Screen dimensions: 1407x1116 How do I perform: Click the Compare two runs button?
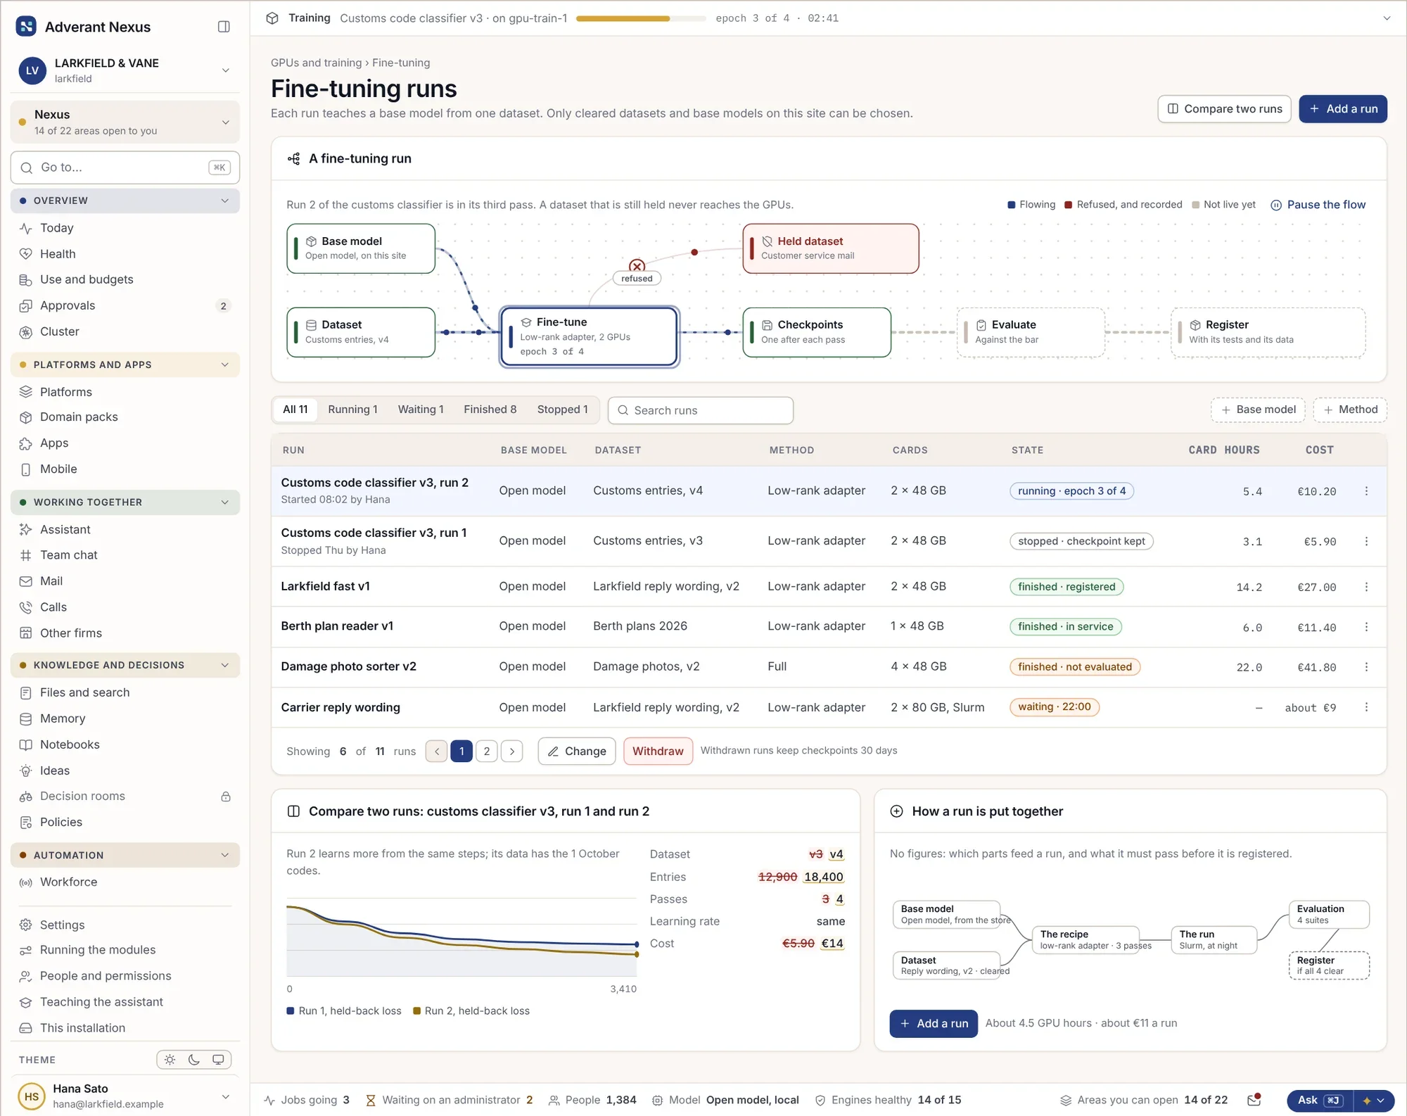(1224, 109)
